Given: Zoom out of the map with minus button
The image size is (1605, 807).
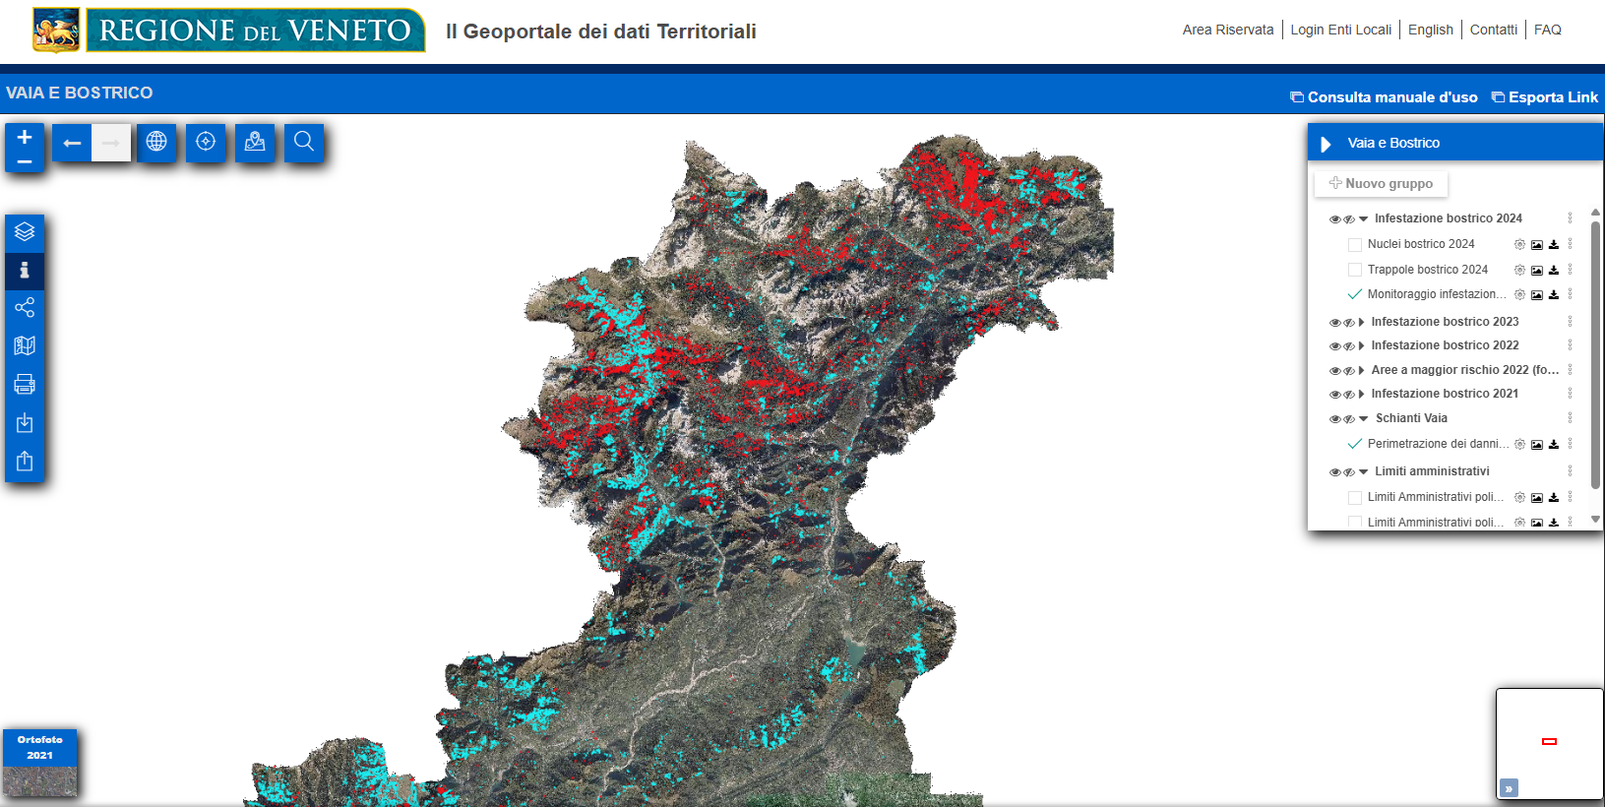Looking at the screenshot, I should [25, 161].
